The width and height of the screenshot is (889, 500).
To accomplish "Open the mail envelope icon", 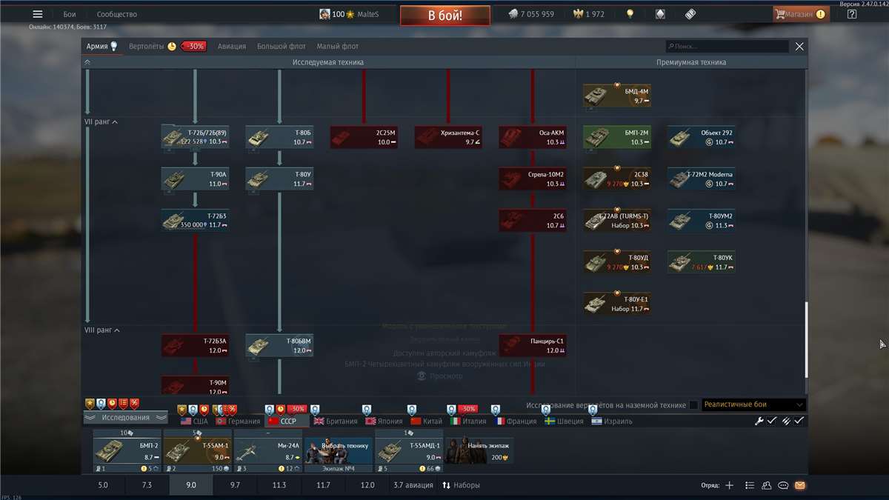I will point(799,485).
